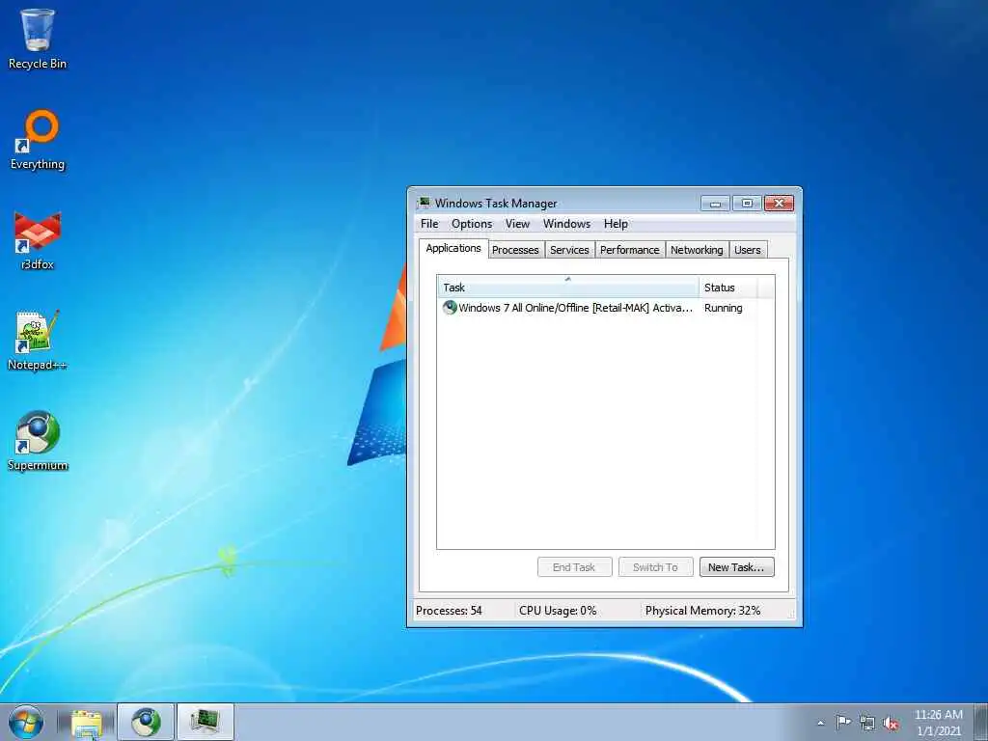Switch to the Performance tab

(629, 250)
